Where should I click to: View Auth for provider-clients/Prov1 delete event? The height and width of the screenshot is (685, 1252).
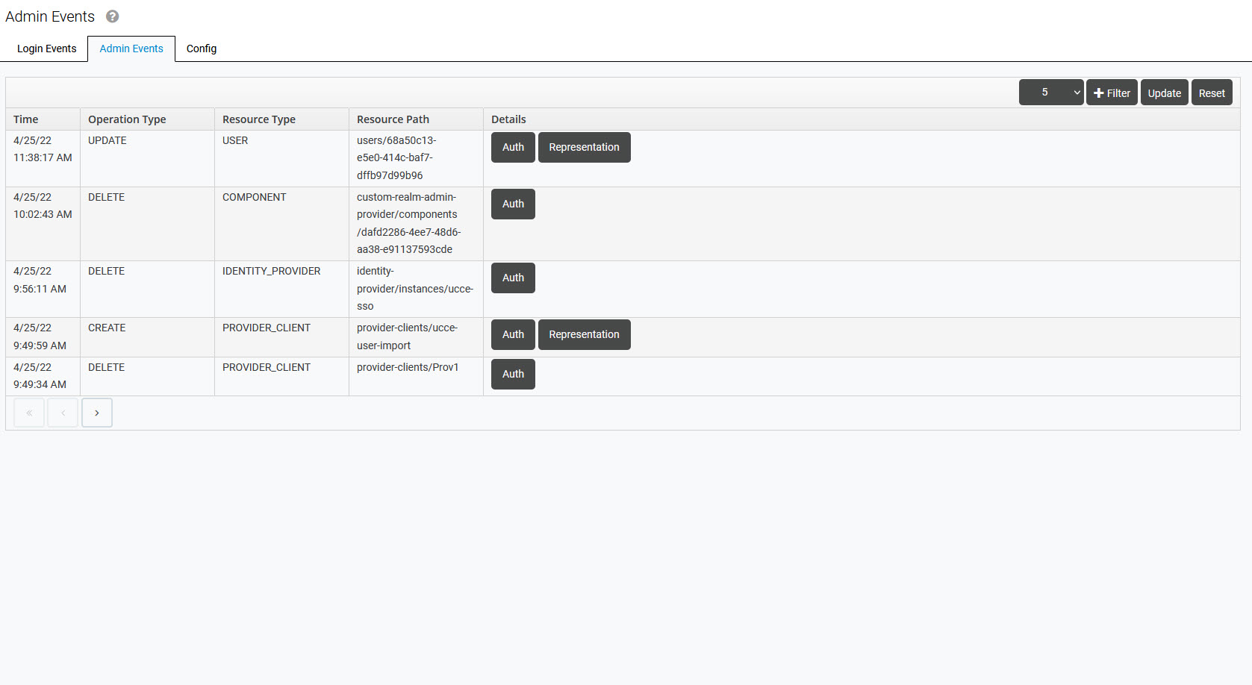(x=513, y=374)
